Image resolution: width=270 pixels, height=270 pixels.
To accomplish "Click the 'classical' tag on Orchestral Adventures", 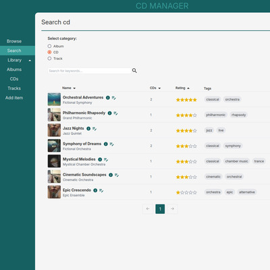I will pyautogui.click(x=213, y=99).
